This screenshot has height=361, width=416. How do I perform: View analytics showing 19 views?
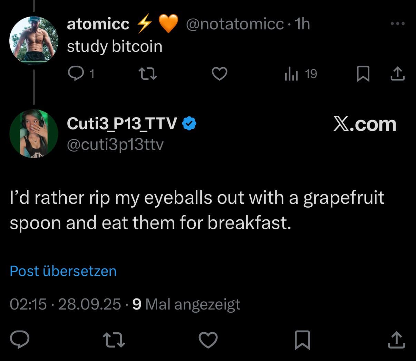pos(300,74)
